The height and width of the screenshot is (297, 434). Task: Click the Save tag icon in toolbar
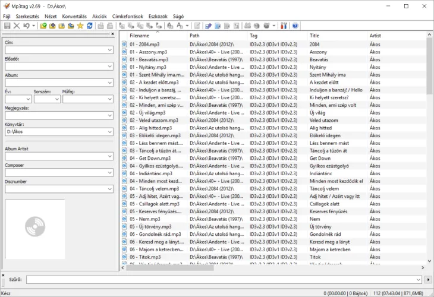click(7, 26)
